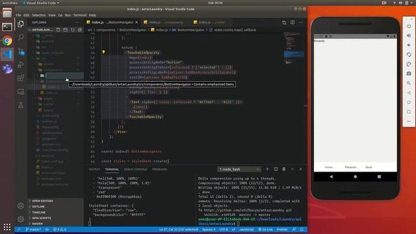Tap the Android back button on phone
Image resolution: width=416 pixels, height=234 pixels.
pos(331,176)
